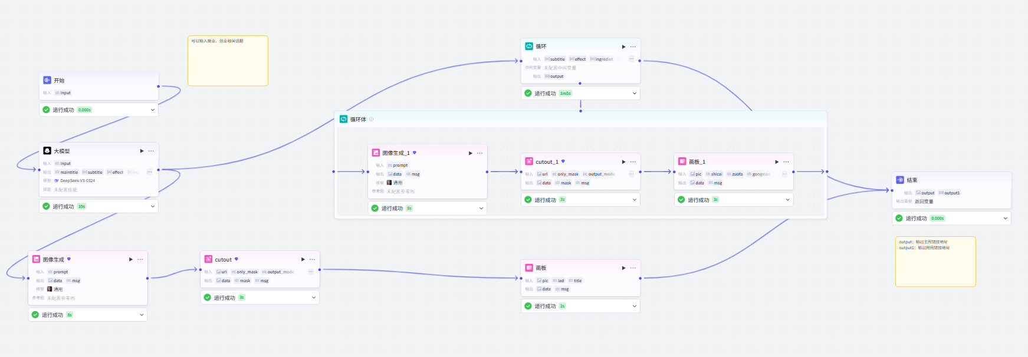Expand the 开始 node run result chevron
The width and height of the screenshot is (1028, 357).
coord(152,110)
